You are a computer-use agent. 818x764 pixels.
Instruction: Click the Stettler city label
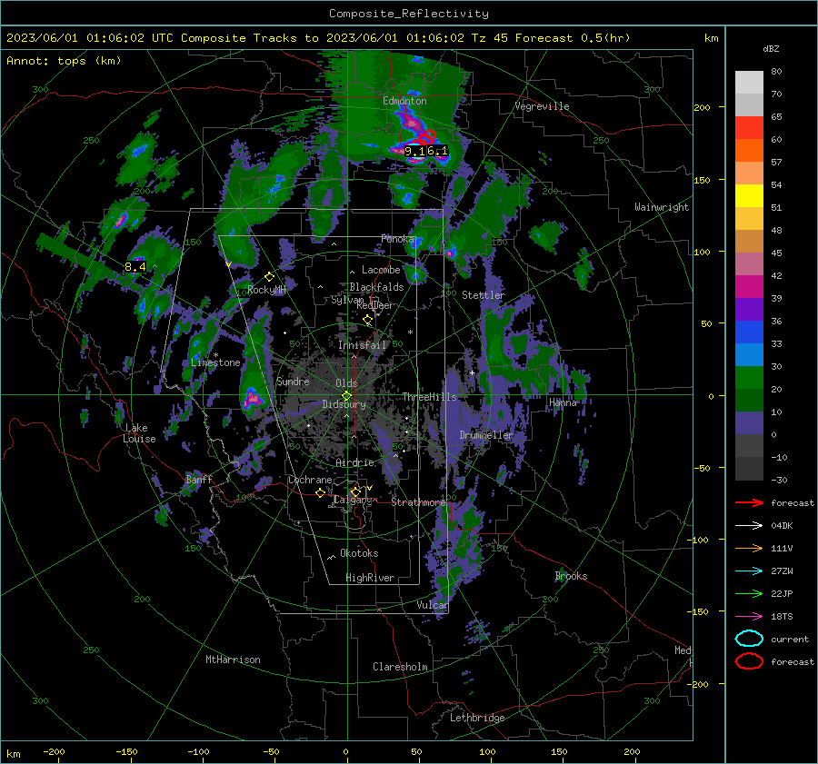pyautogui.click(x=484, y=295)
